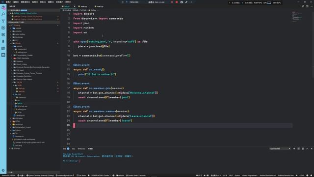Click CRLF line ending in status bar

[231, 176]
